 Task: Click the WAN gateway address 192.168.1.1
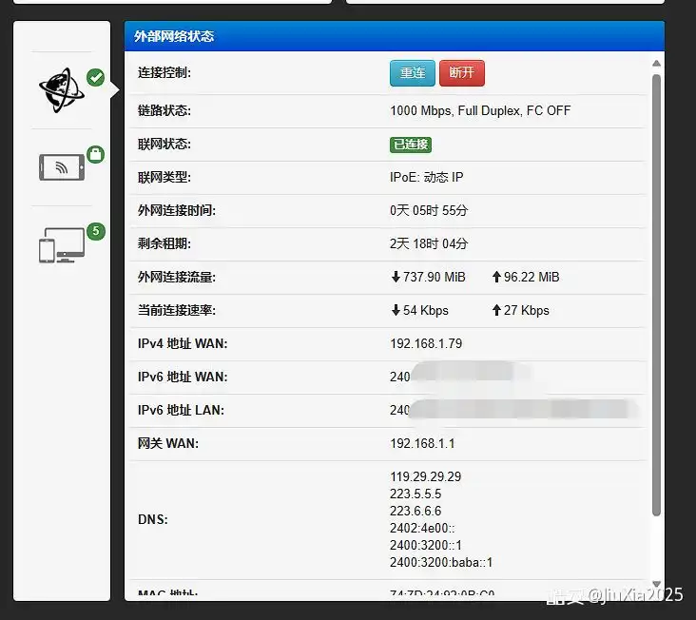422,443
